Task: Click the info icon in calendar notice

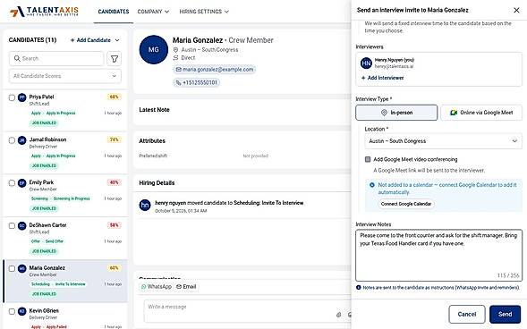Action: click(372, 185)
